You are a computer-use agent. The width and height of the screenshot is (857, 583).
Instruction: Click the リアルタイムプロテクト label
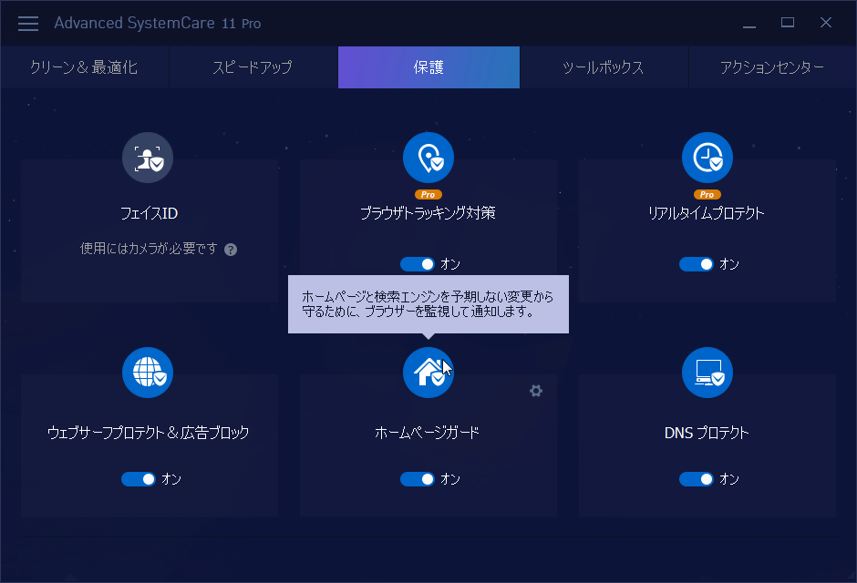pyautogui.click(x=707, y=213)
